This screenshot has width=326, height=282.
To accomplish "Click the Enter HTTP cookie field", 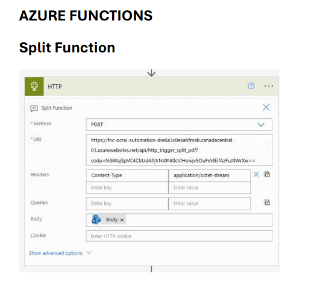I will point(179,236).
